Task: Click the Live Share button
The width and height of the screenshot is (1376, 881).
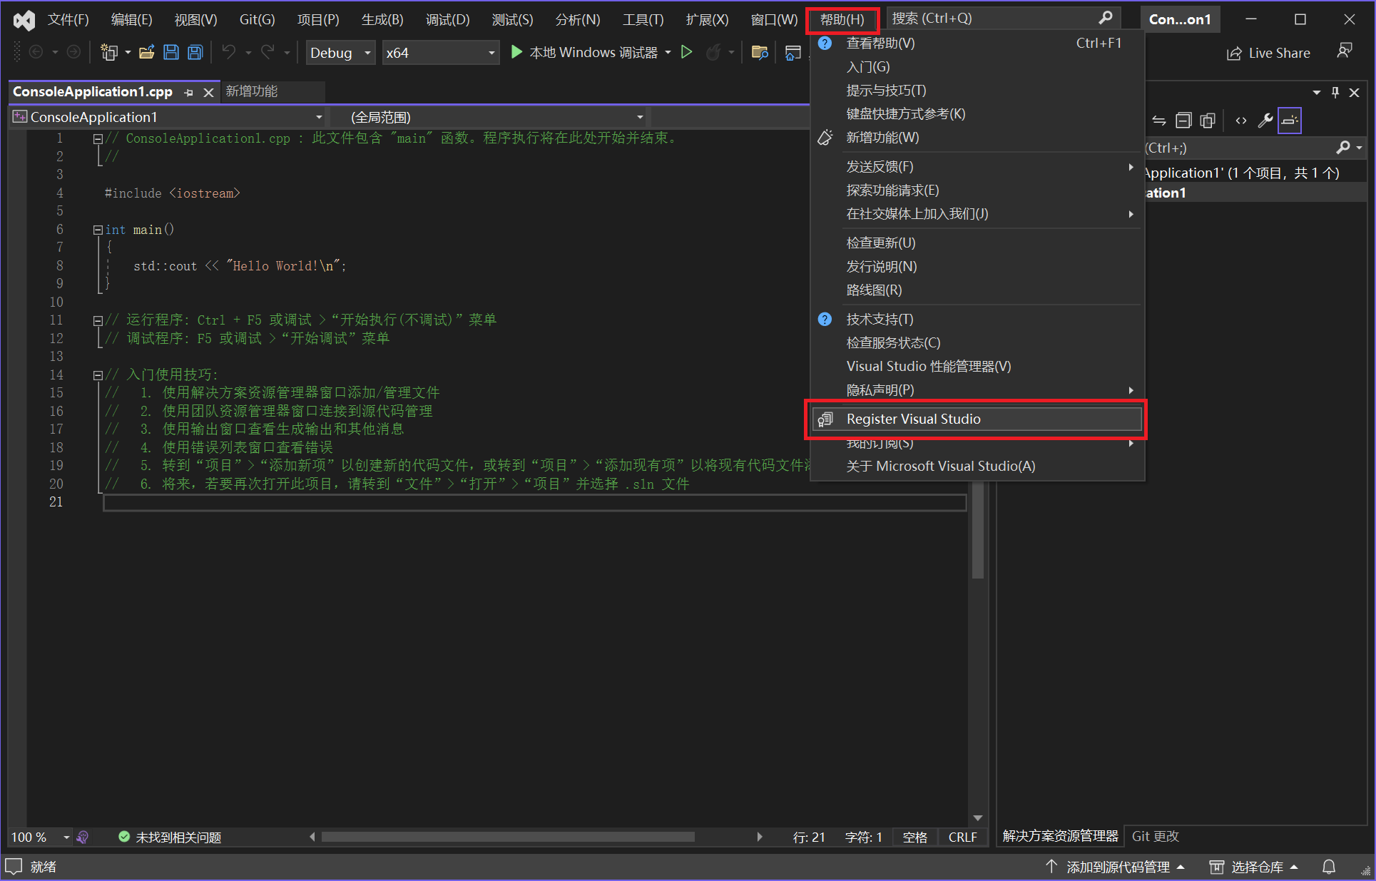Action: coord(1268,53)
